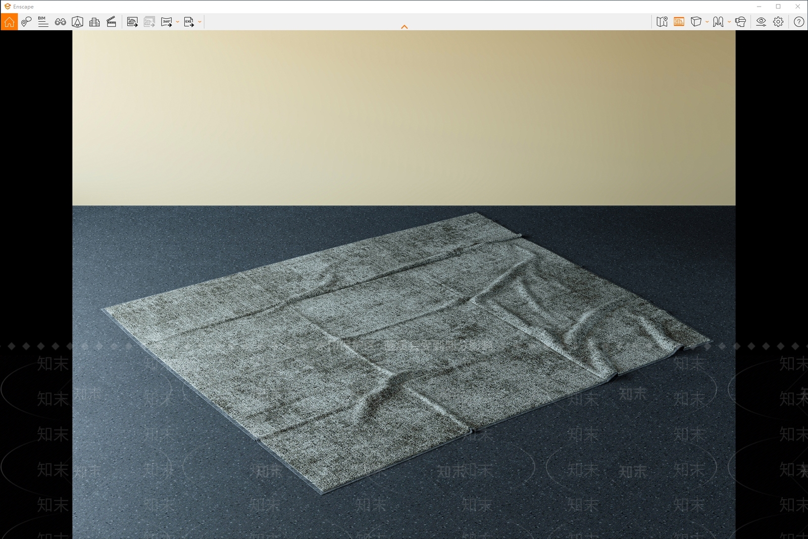Expand the 360 panorama export dropdown arrow

tap(178, 22)
